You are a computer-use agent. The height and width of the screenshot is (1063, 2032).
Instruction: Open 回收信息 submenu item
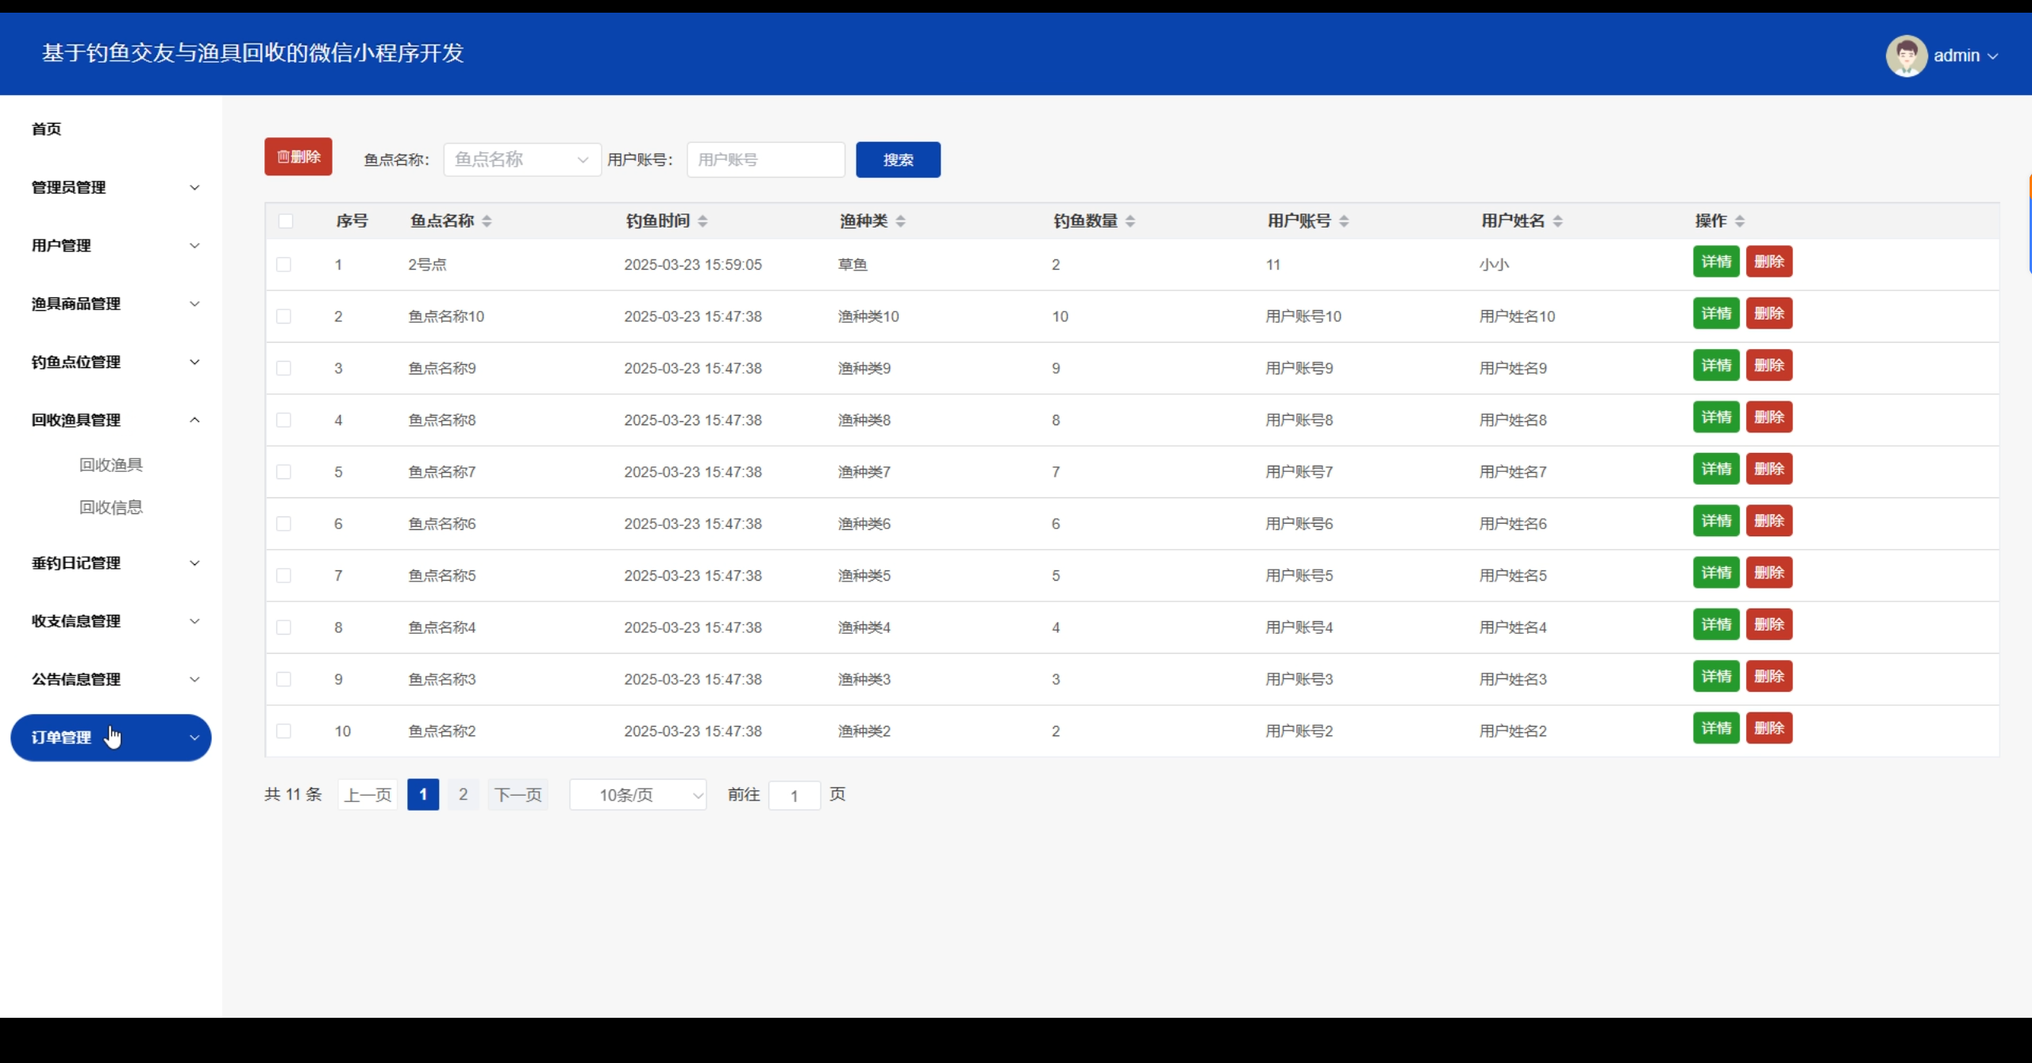point(110,507)
